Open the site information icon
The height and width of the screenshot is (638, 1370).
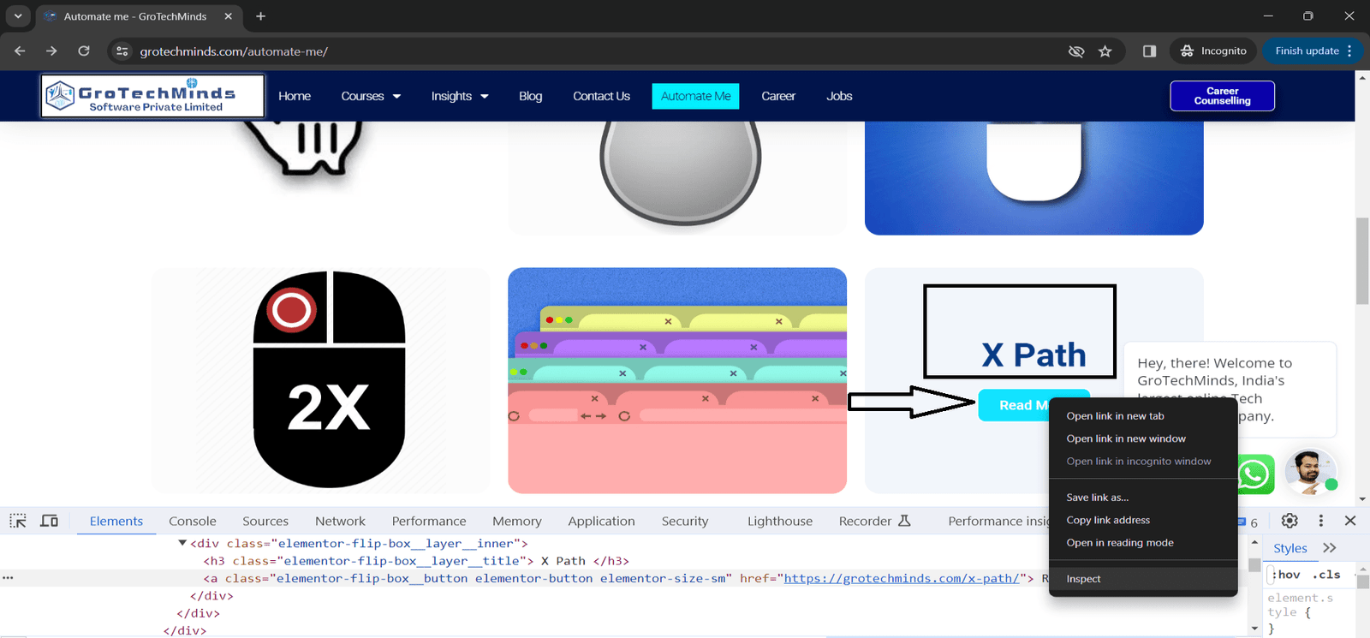[x=122, y=51]
